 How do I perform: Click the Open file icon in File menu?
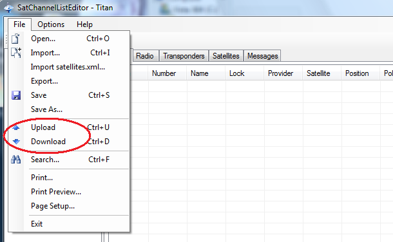pos(16,39)
